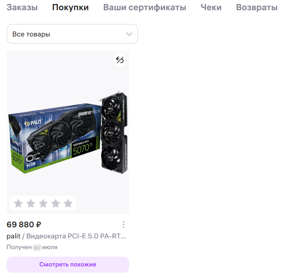The width and height of the screenshot is (293, 278).
Task: Click the exchange/return arrows icon on product card
Action: 120,60
